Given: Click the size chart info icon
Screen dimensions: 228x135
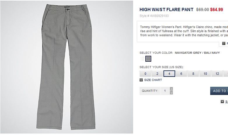Looking at the screenshot, I should (x=141, y=80).
